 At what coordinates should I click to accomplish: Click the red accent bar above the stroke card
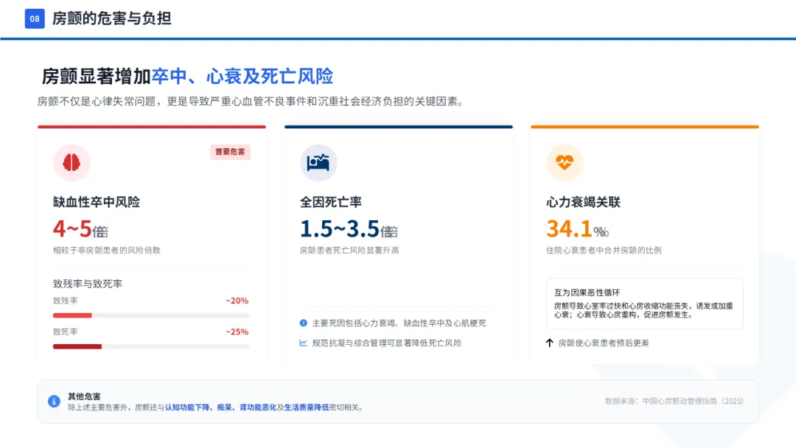click(x=152, y=127)
